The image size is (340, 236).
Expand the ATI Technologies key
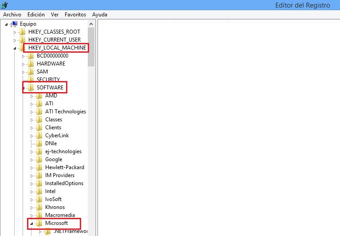(x=31, y=112)
